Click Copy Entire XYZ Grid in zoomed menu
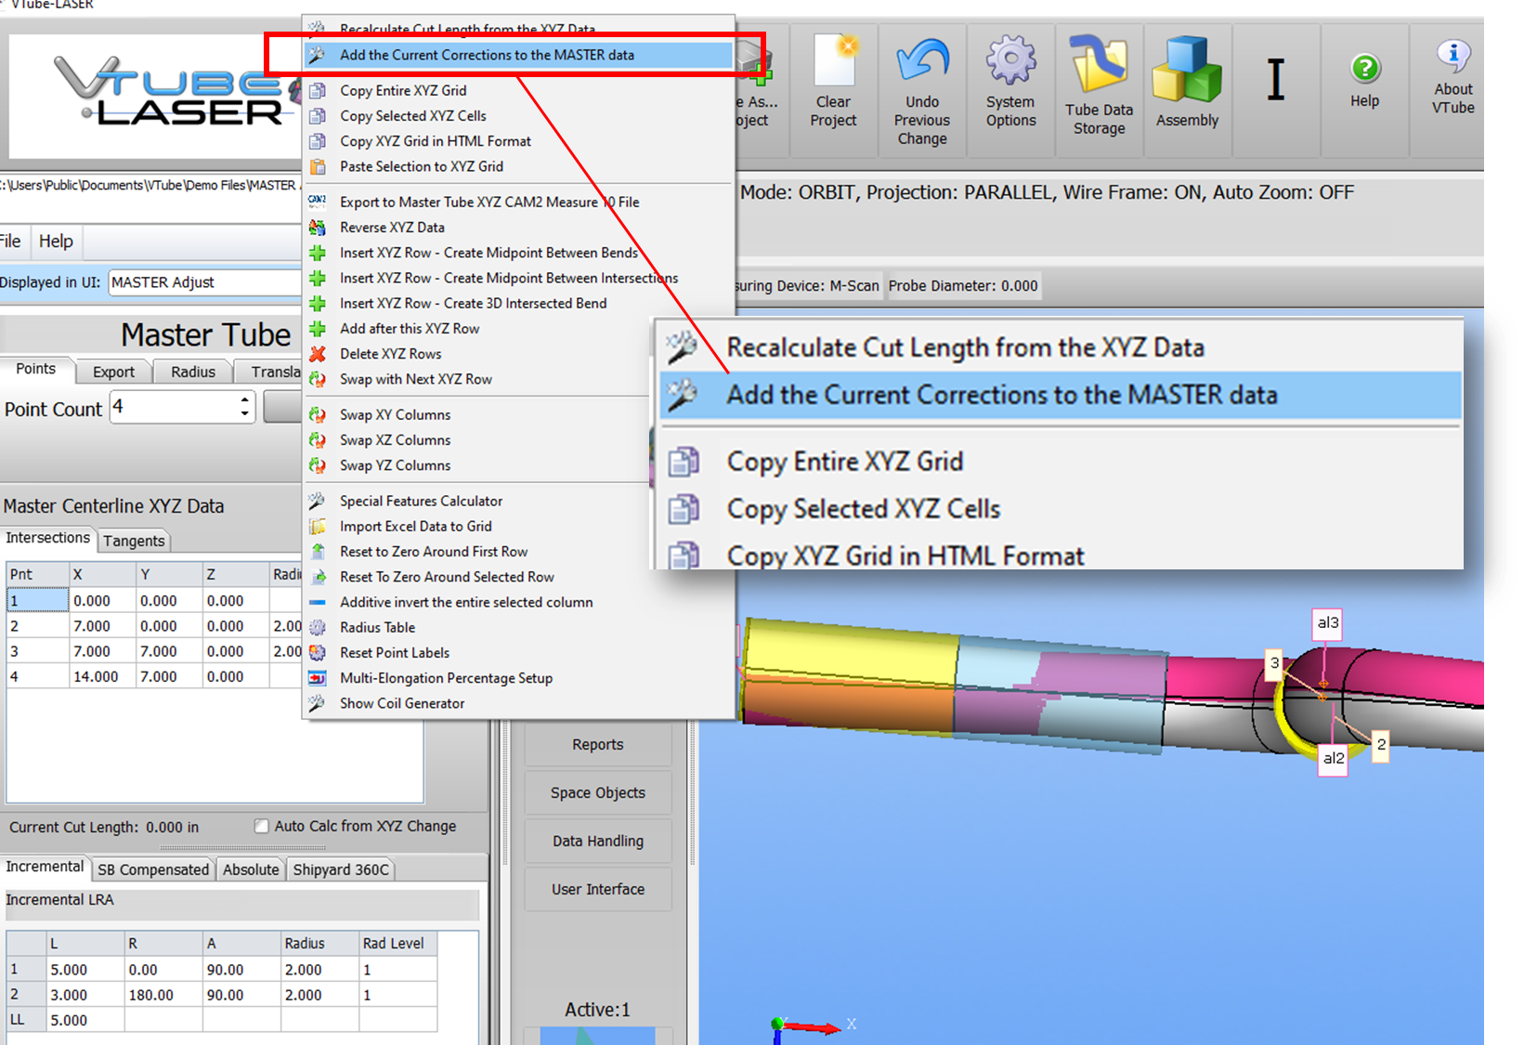 (x=845, y=462)
